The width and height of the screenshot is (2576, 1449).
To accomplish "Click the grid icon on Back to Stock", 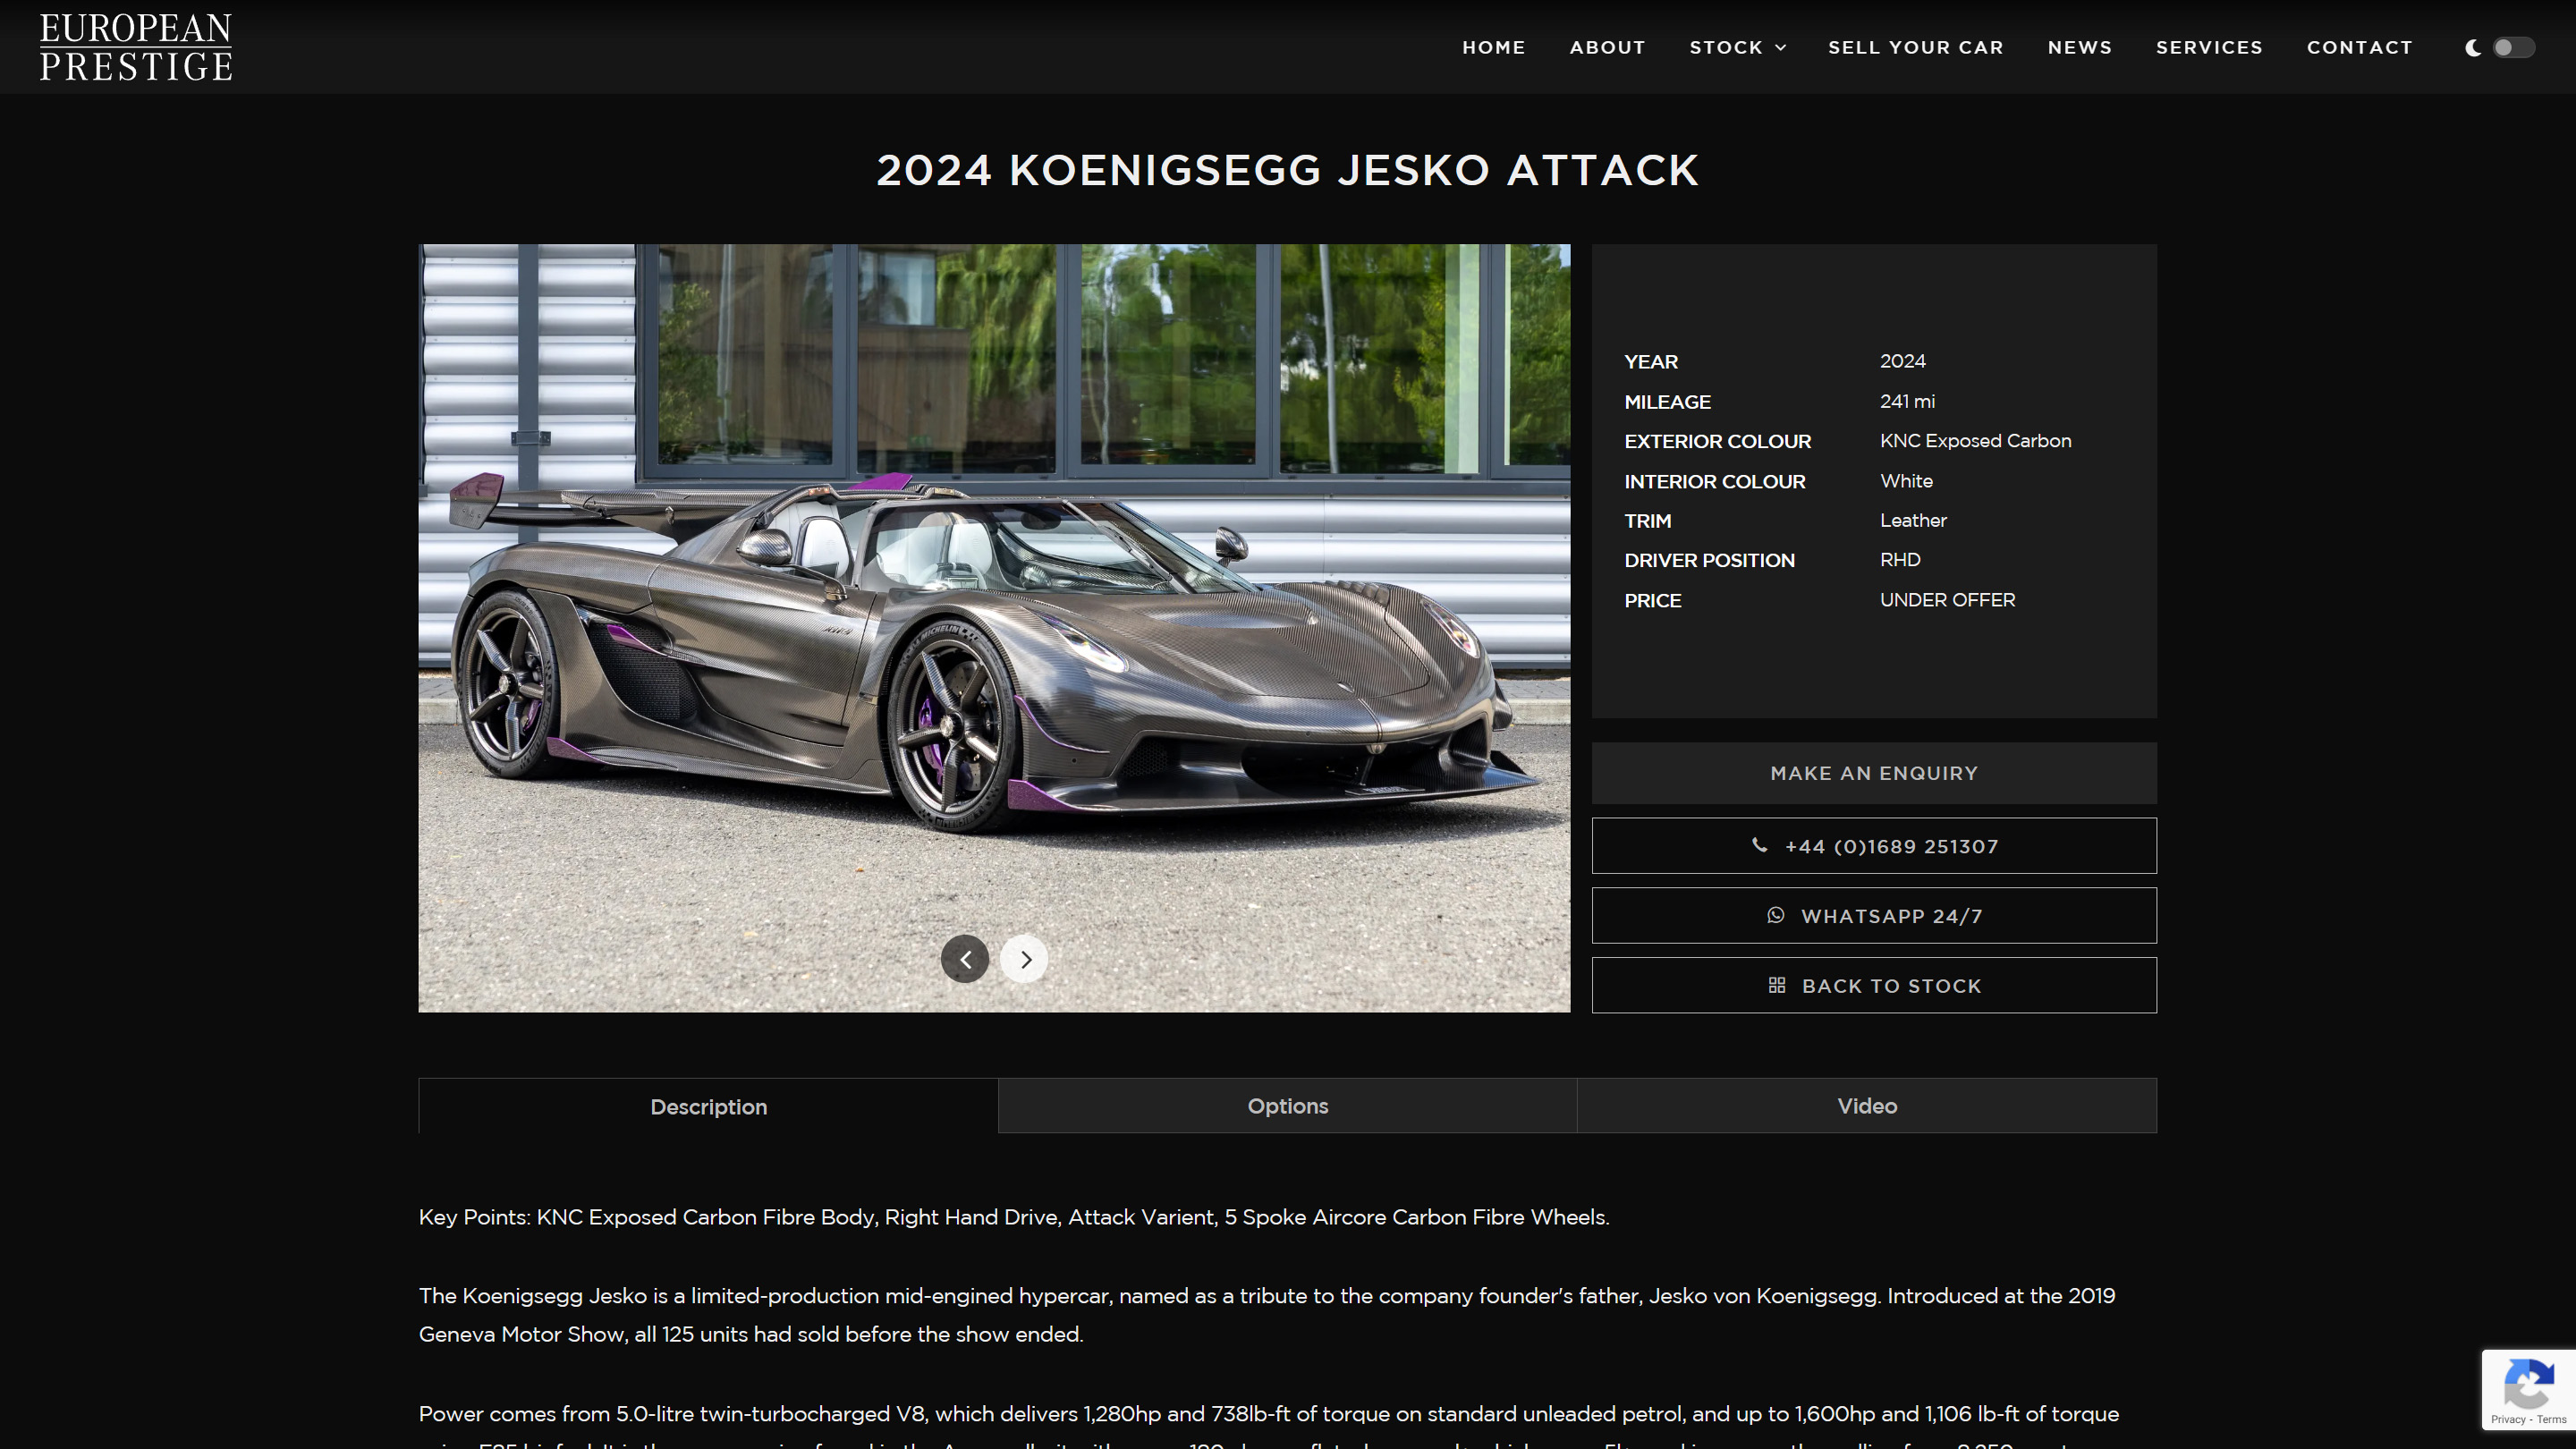I will pos(1776,985).
